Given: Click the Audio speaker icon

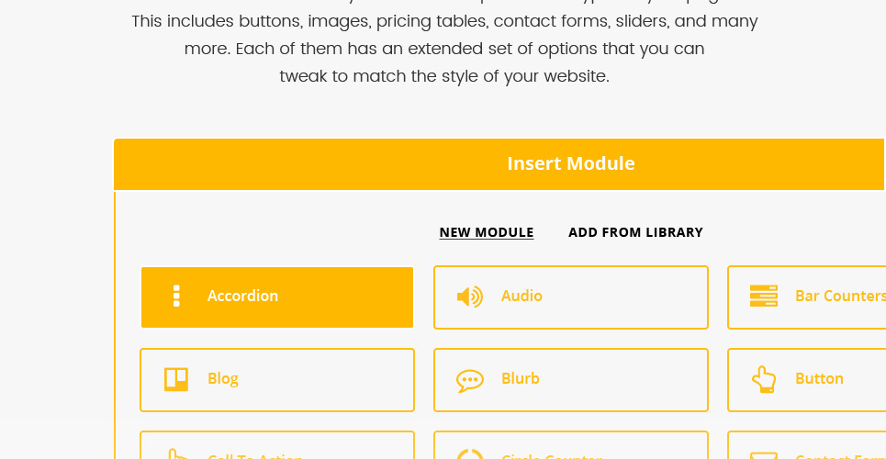Looking at the screenshot, I should [469, 297].
